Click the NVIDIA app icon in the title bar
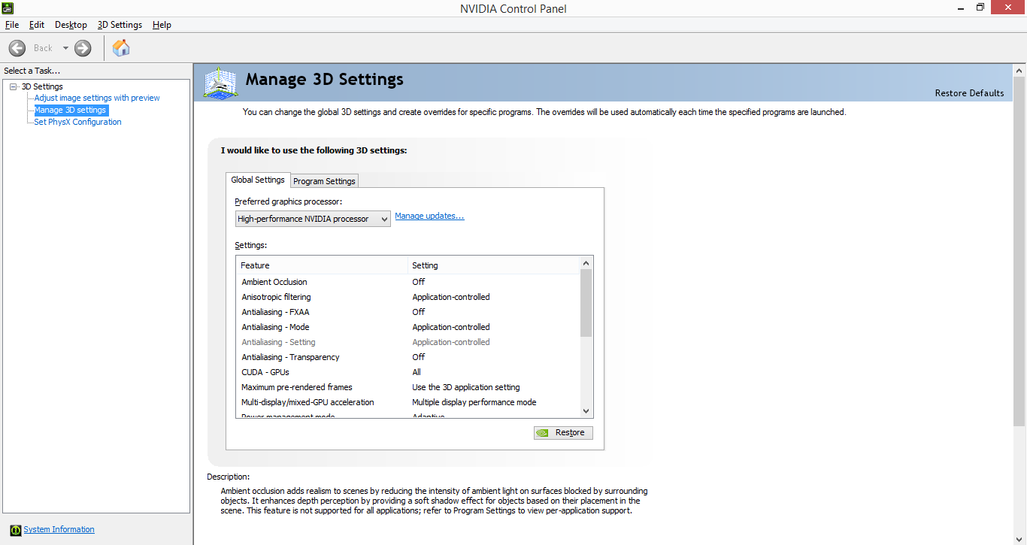1027x545 pixels. tap(8, 8)
